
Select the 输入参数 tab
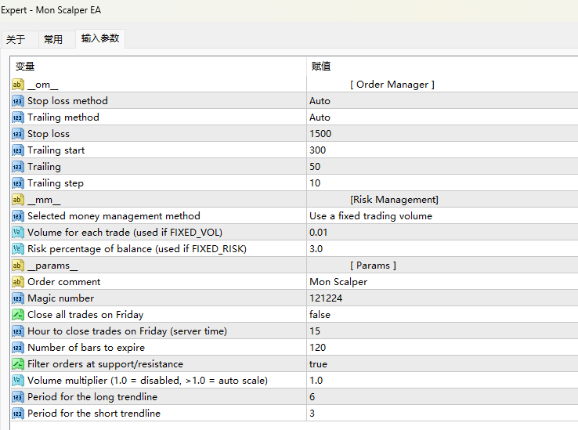pos(100,38)
